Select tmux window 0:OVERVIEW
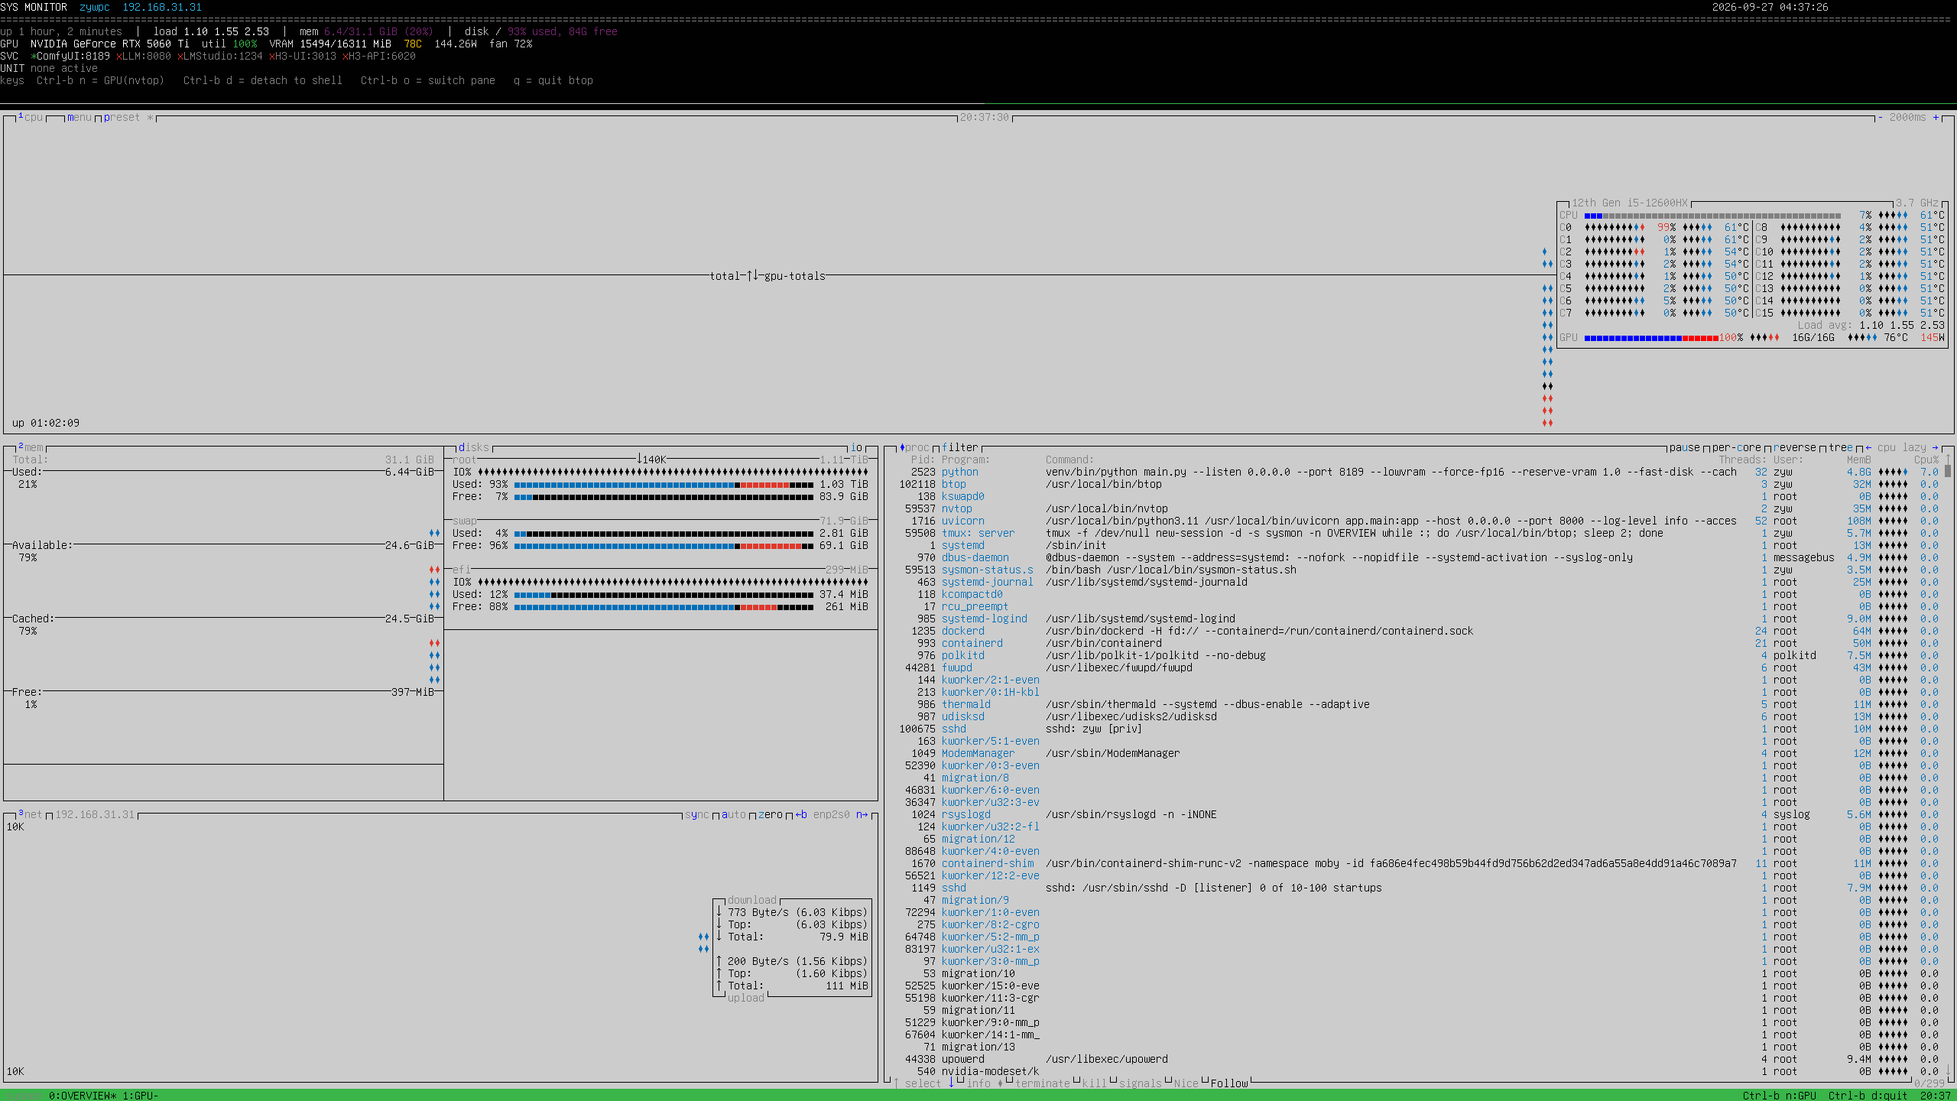The height and width of the screenshot is (1101, 1957). click(83, 1096)
